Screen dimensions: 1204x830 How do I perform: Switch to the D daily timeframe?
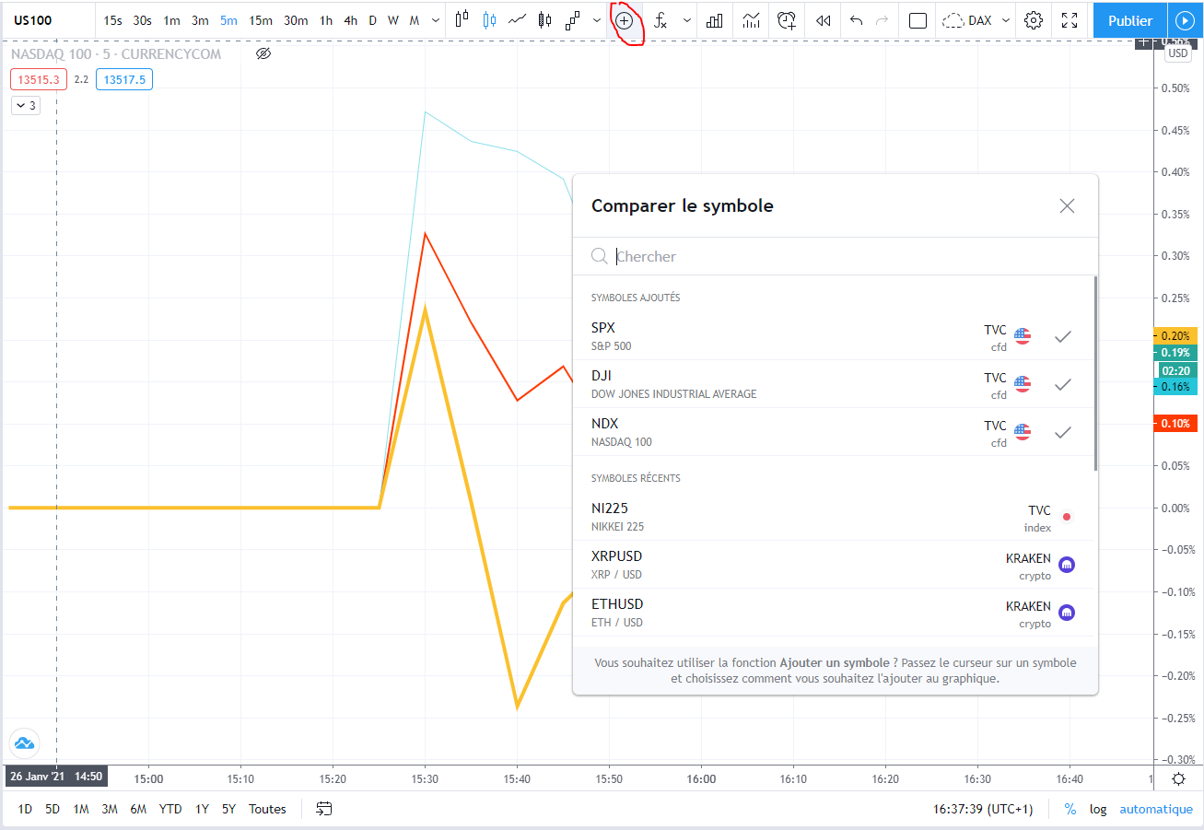(372, 20)
